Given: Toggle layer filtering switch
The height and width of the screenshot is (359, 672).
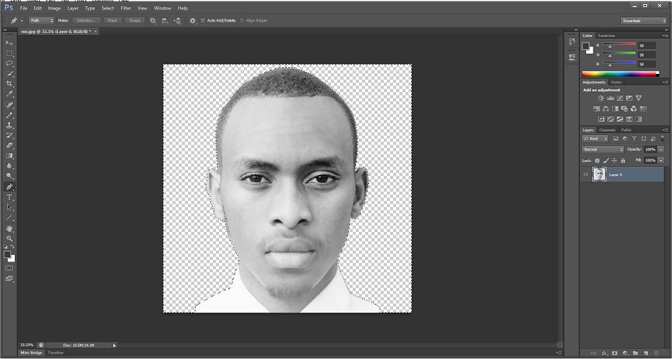Looking at the screenshot, I should (x=662, y=138).
